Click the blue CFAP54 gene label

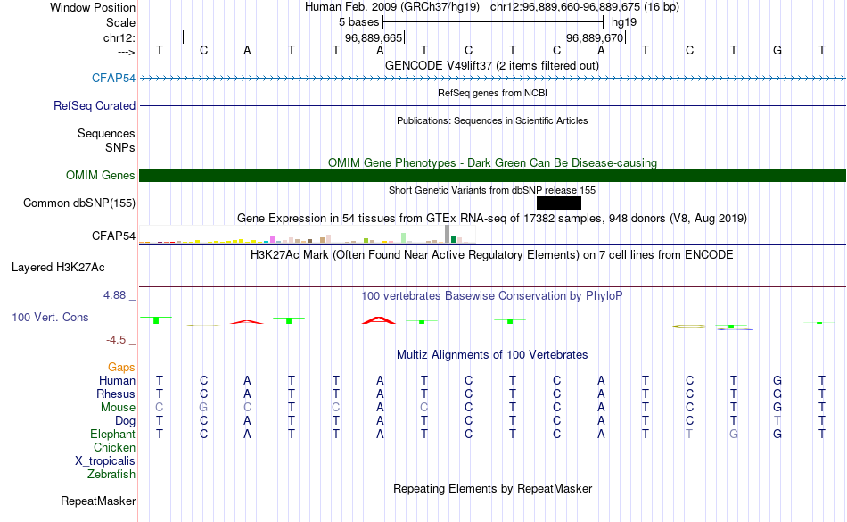(x=113, y=78)
